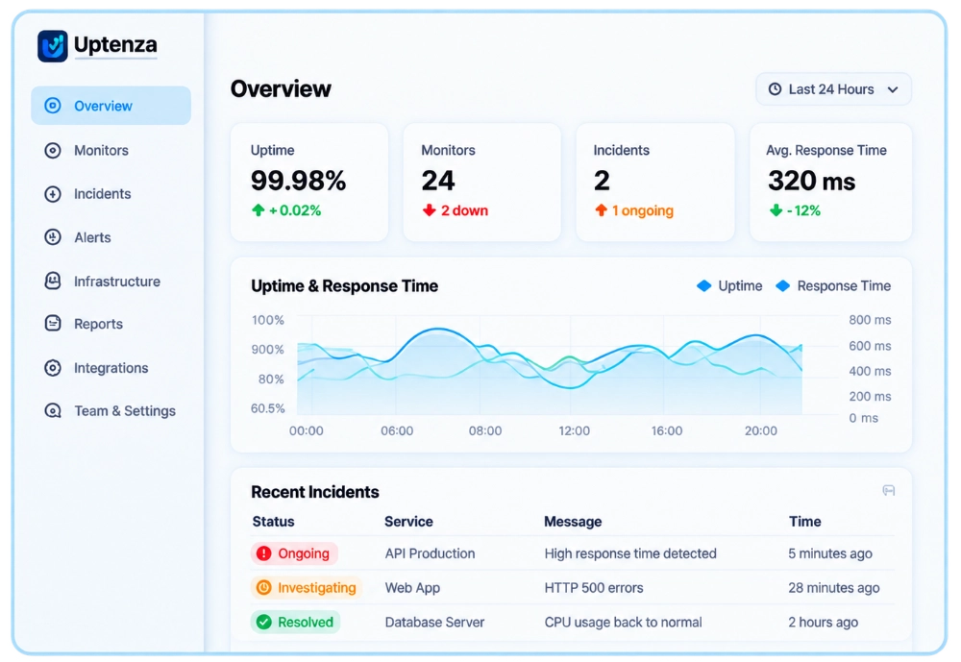Click the API Production service cell
The height and width of the screenshot is (662, 961).
pos(431,553)
